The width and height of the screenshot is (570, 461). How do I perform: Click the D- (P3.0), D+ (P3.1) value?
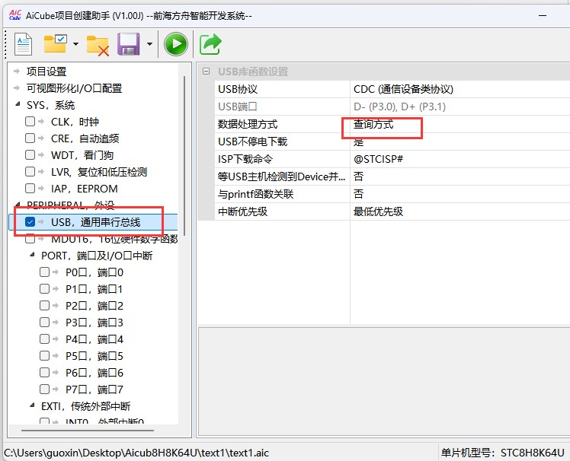pyautogui.click(x=399, y=107)
